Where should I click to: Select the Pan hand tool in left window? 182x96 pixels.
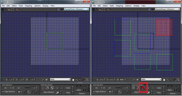[73, 80]
